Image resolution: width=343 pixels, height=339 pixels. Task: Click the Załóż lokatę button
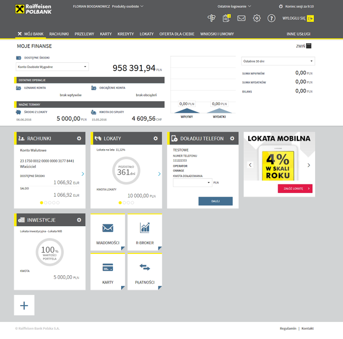(295, 188)
